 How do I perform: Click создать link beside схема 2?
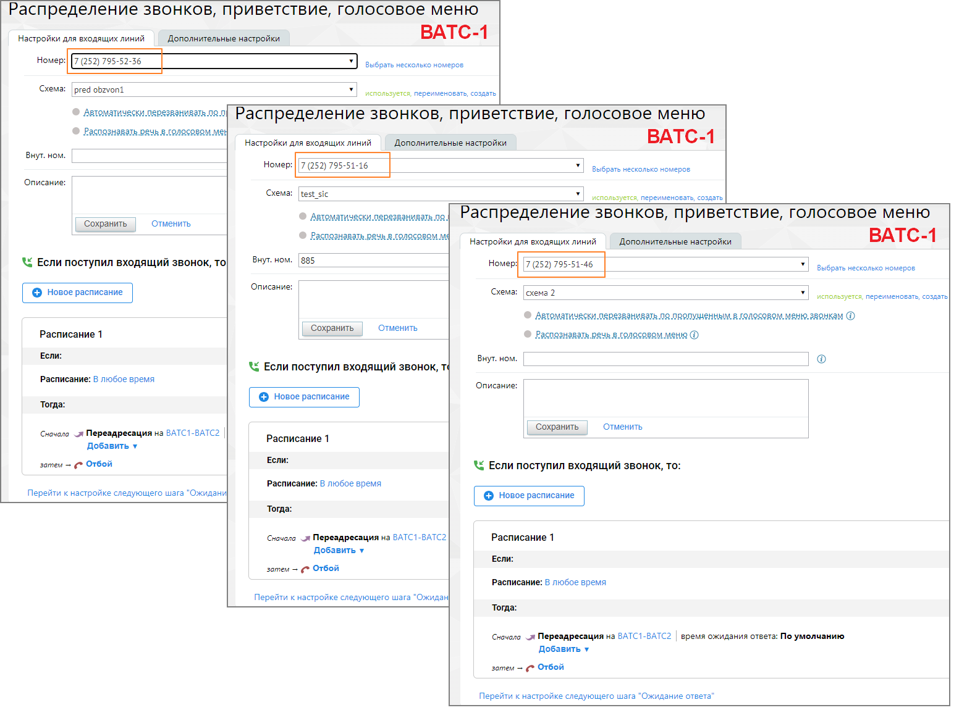tap(935, 296)
